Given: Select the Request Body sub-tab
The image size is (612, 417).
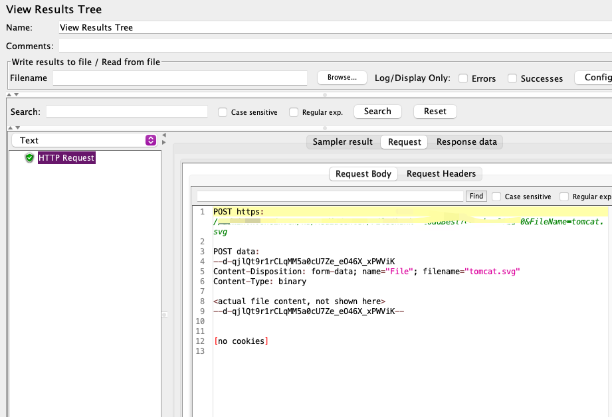Looking at the screenshot, I should point(363,174).
